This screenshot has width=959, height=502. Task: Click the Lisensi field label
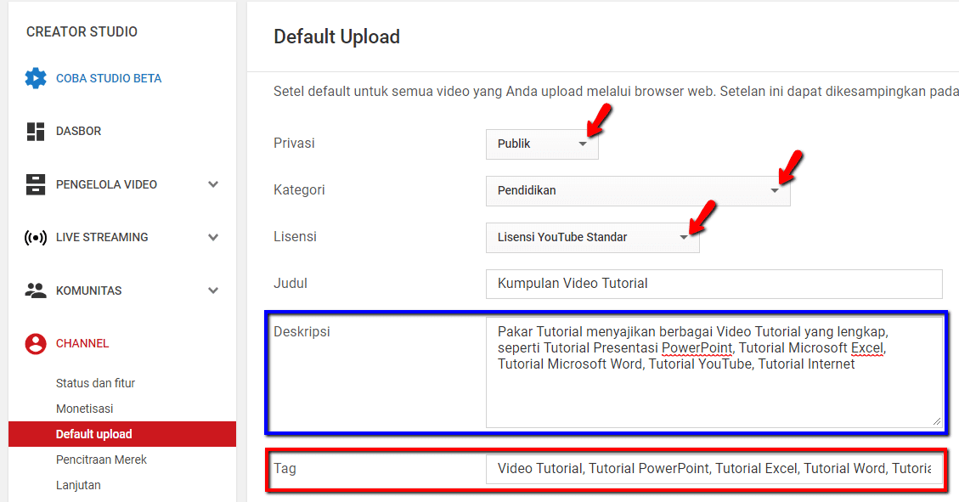[295, 237]
